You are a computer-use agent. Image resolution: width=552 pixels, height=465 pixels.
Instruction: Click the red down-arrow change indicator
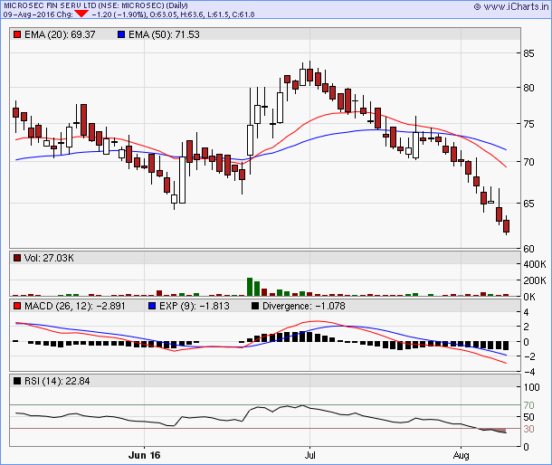click(81, 14)
